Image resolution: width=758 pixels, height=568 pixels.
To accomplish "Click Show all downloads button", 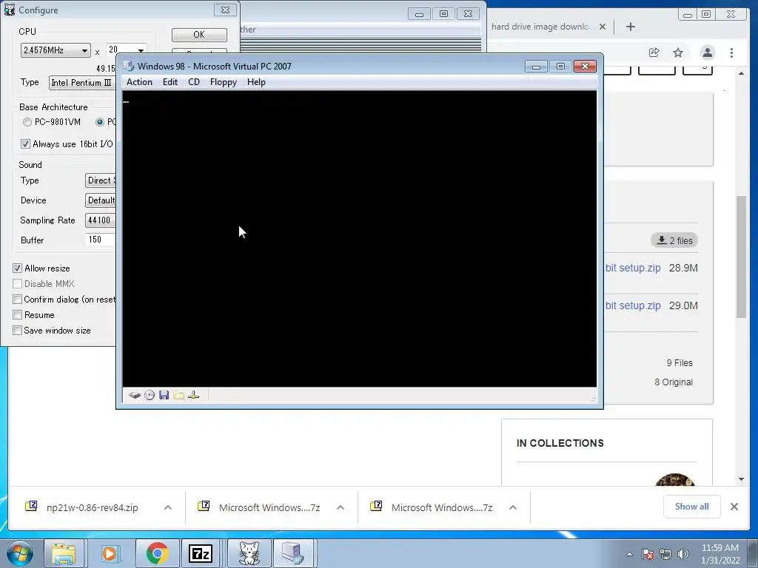I will 692,507.
